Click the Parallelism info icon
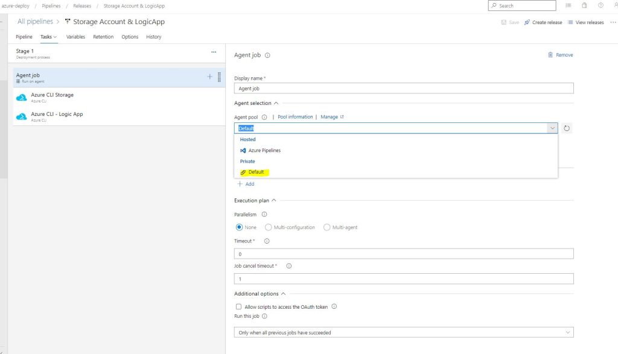This screenshot has height=354, width=618. point(264,214)
